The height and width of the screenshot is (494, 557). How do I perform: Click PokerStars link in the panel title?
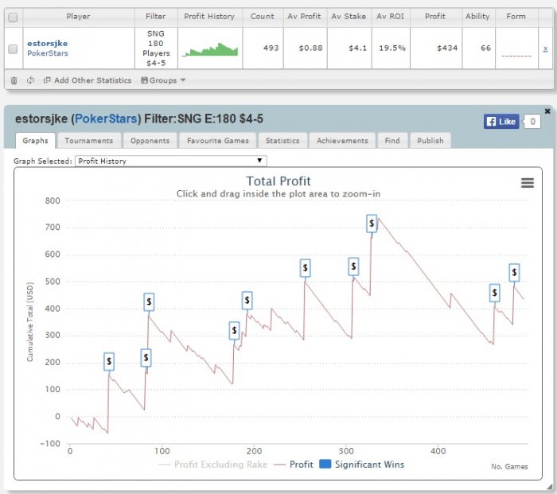click(x=106, y=119)
